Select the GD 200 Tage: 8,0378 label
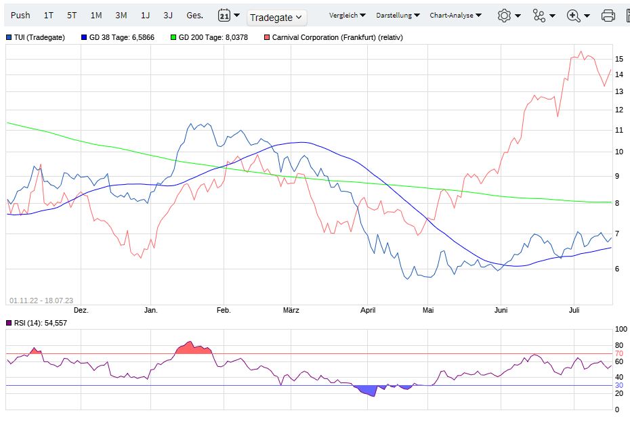The height and width of the screenshot is (421, 630). click(213, 37)
